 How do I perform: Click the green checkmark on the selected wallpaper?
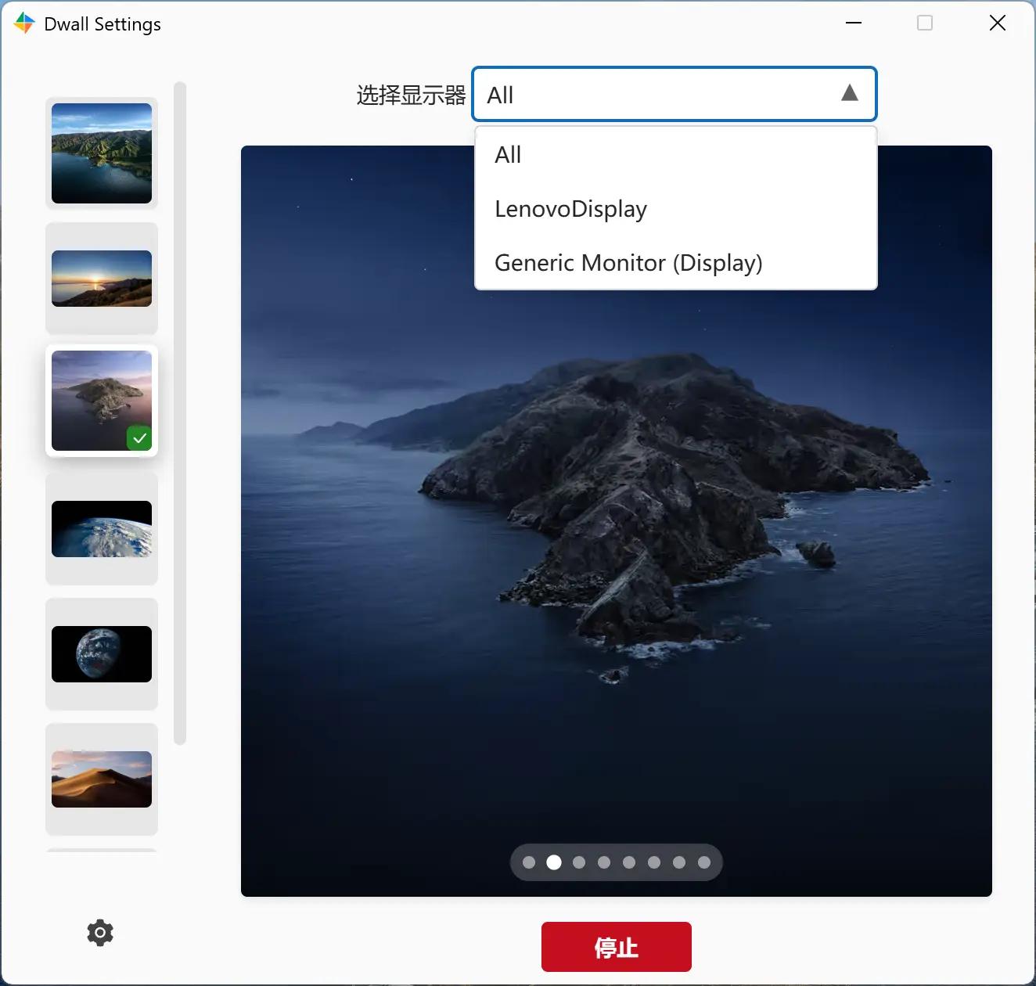(140, 438)
